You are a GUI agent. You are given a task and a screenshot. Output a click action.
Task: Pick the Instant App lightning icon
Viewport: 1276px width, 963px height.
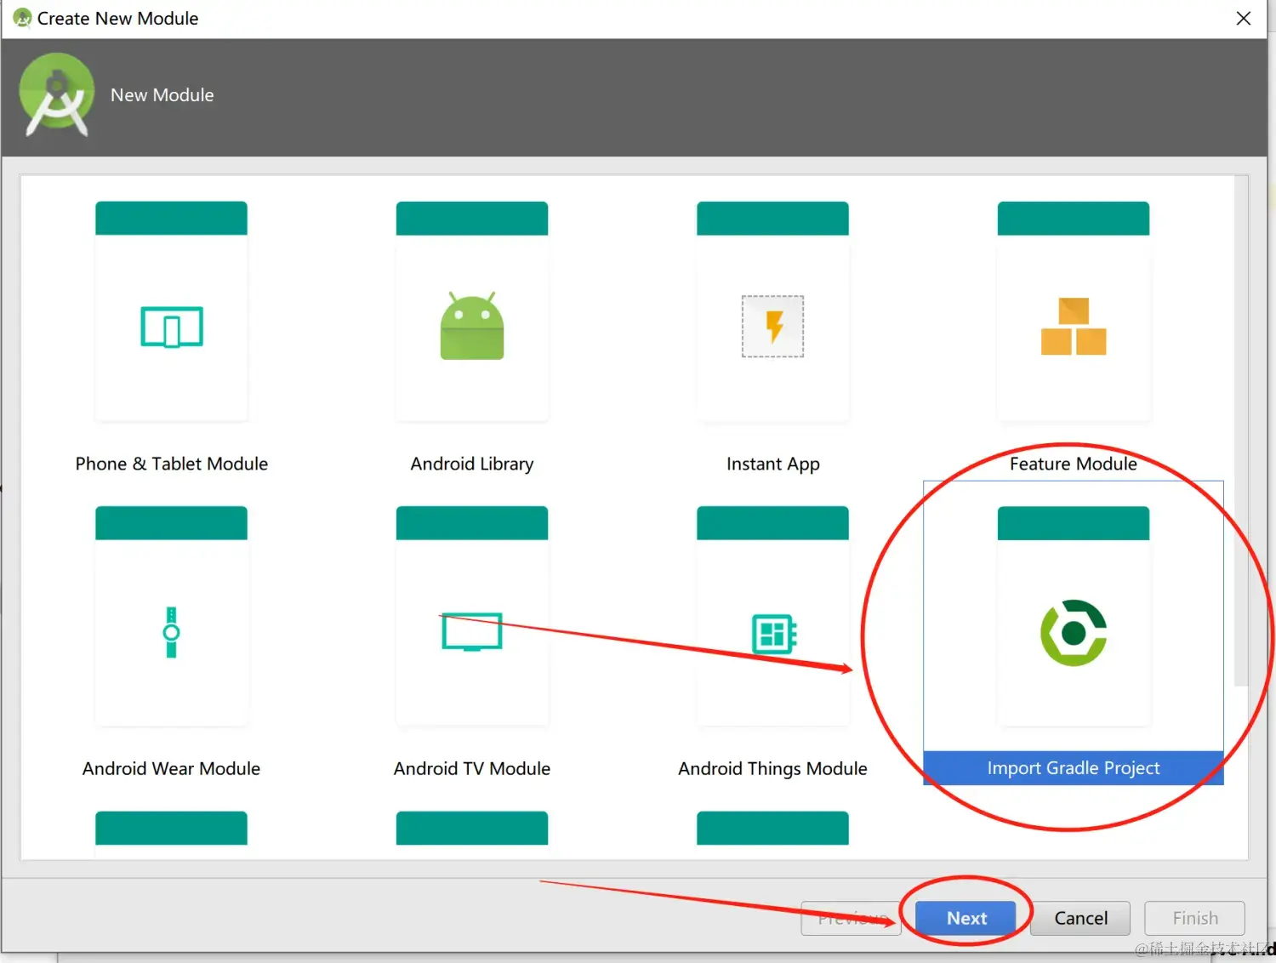click(x=772, y=326)
